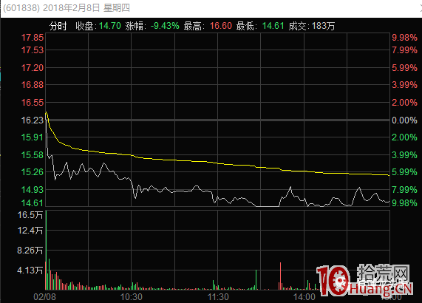Click the volume value 183万
422x303 pixels.
323,26
